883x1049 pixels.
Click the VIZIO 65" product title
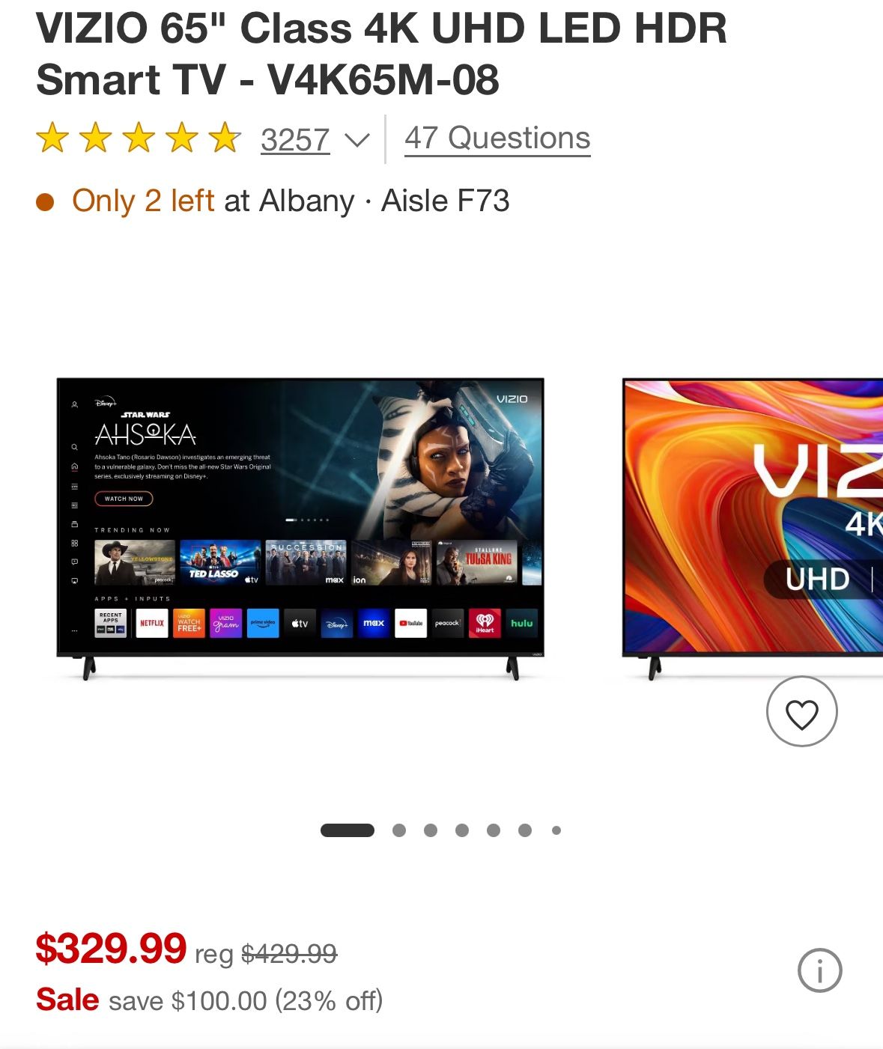381,53
